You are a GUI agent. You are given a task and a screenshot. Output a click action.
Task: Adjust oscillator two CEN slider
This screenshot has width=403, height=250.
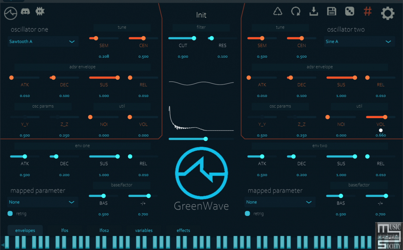(x=302, y=38)
